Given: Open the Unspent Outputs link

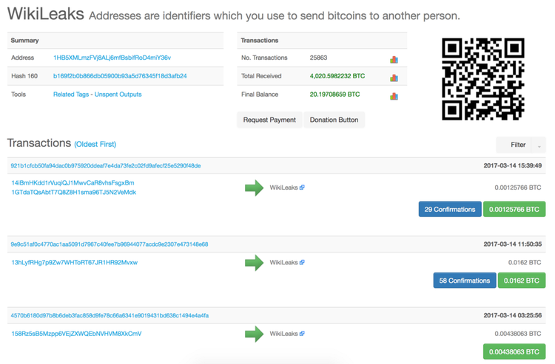Looking at the screenshot, I should (120, 95).
